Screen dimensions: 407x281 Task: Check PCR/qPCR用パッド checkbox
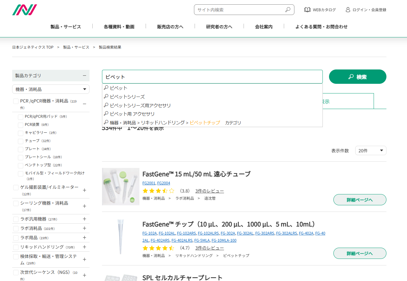pyautogui.click(x=21, y=117)
